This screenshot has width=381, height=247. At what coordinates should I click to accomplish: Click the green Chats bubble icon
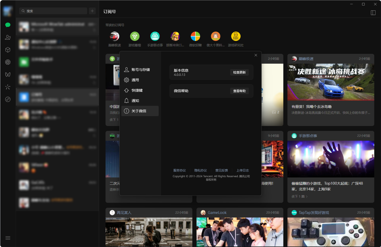point(8,25)
